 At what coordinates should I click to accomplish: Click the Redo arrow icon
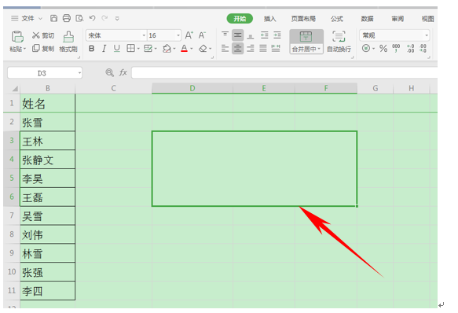point(104,18)
